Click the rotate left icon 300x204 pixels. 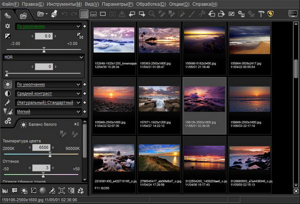point(211,14)
